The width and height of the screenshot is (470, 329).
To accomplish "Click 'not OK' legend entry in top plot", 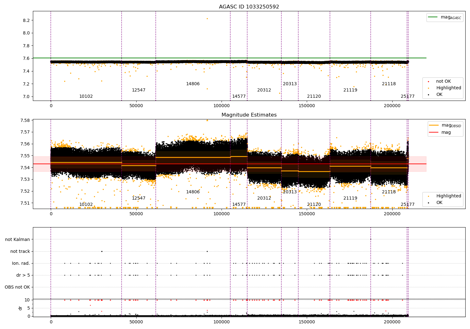I will [x=444, y=81].
